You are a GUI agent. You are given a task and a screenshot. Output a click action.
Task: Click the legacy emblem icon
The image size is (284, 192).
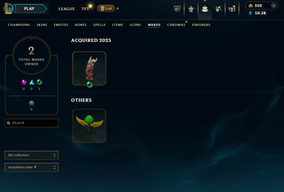(32, 103)
